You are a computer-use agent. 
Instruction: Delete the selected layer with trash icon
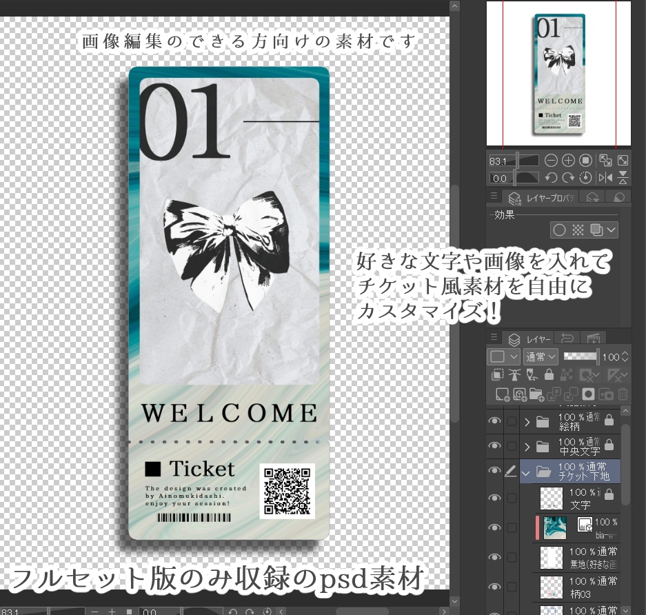(623, 394)
